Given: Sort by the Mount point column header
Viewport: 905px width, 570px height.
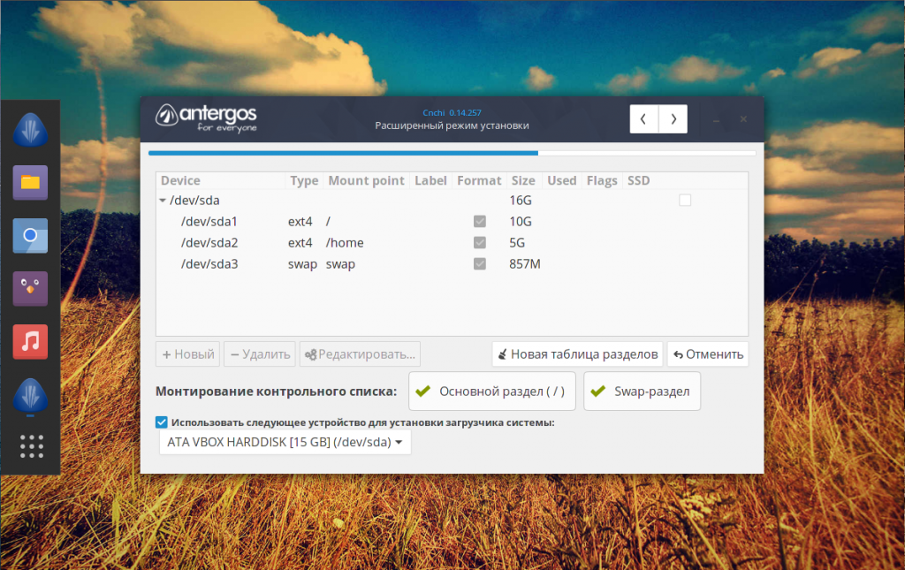Looking at the screenshot, I should coord(366,180).
